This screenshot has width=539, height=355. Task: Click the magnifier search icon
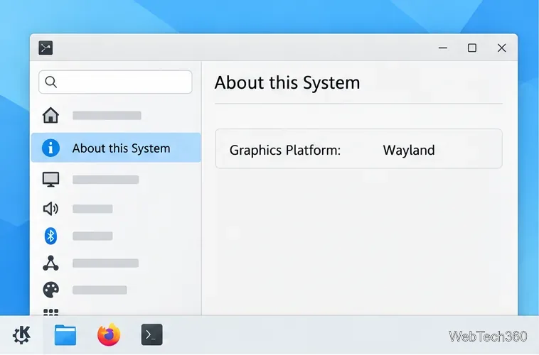pos(51,82)
